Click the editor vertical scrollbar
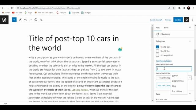This screenshot has height=110, width=196. point(152,32)
